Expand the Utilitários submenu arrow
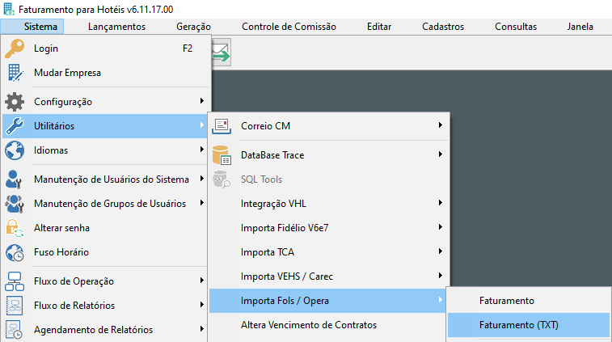The width and height of the screenshot is (612, 342). coord(202,125)
